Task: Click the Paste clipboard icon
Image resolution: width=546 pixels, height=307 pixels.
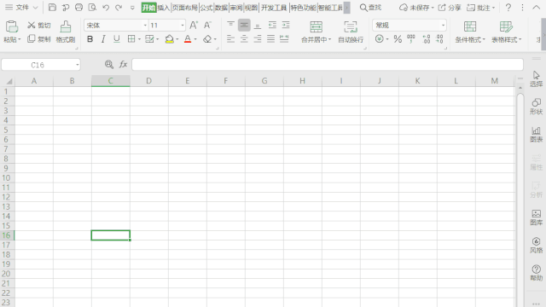Action: coord(11,26)
